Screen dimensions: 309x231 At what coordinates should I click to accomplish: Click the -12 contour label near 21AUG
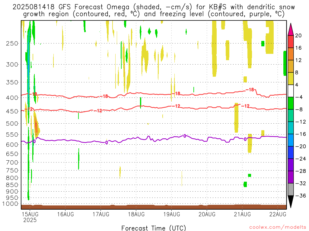click(246, 106)
